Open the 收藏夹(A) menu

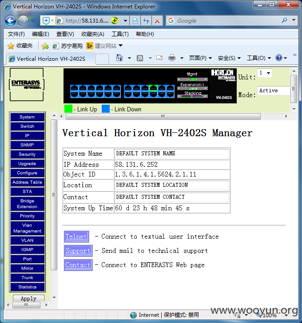[92, 34]
